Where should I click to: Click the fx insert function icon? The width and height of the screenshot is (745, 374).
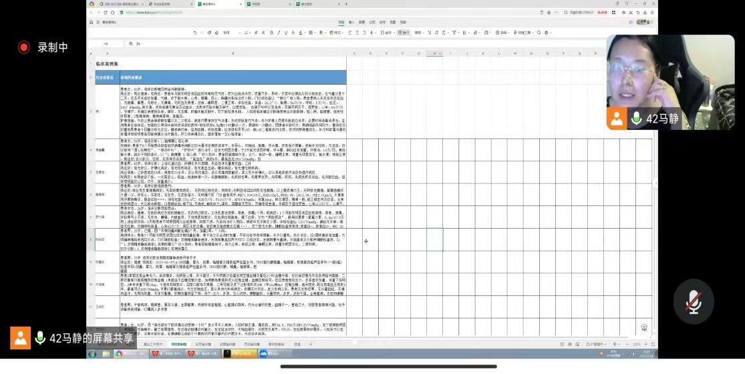138,43
